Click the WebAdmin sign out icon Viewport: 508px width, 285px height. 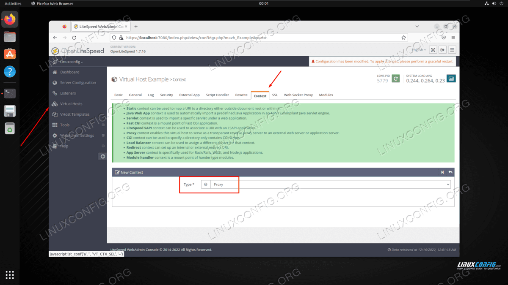pos(442,50)
